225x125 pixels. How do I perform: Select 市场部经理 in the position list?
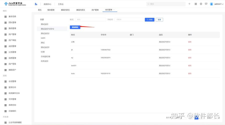[45, 56]
